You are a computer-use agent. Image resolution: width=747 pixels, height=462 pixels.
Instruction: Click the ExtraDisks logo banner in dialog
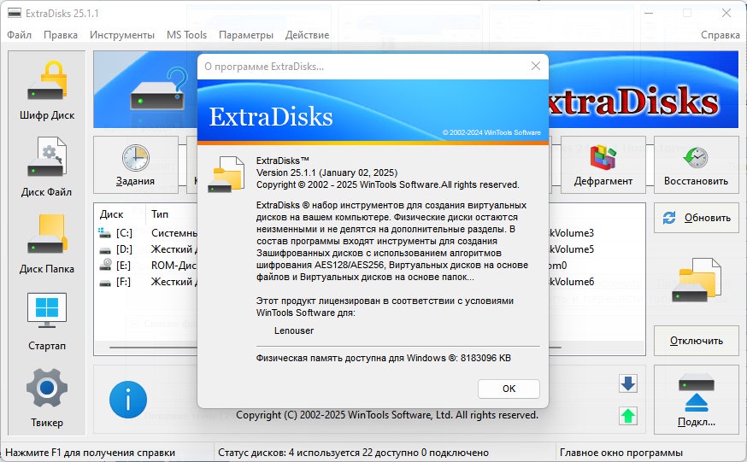(x=373, y=112)
